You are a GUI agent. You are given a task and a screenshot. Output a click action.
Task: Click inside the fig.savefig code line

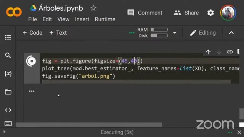[x=79, y=76]
